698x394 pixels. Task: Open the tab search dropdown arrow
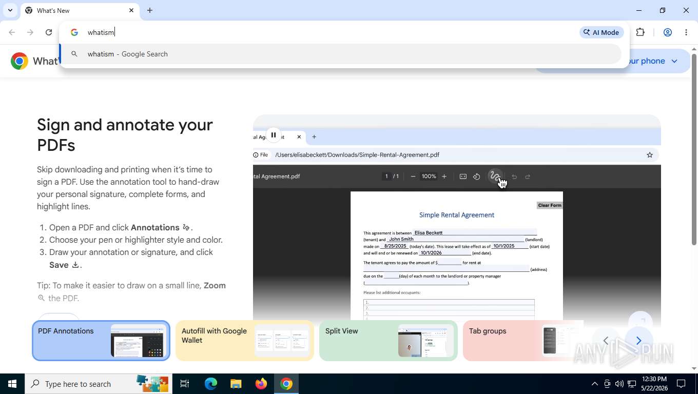click(10, 10)
